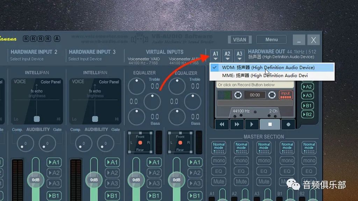Screen dimensions: 358x201
Task: Click the Intellipan handle on Hardware Input 2
Action: [37, 119]
